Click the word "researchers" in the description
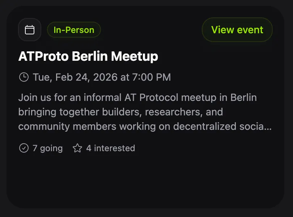This screenshot has height=217, width=293. coord(173,112)
